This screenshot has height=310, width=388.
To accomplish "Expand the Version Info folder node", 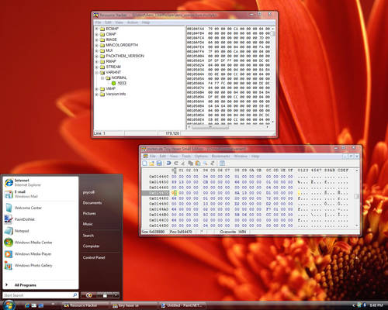I will pyautogui.click(x=97, y=94).
